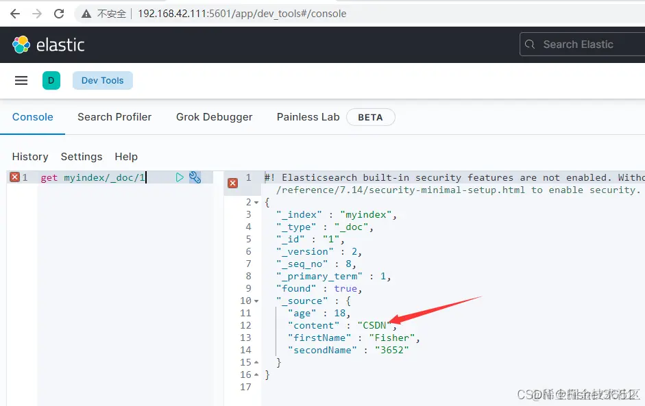Screen dimensions: 645x406
Task: Click the Elastic logo
Action: coord(49,45)
